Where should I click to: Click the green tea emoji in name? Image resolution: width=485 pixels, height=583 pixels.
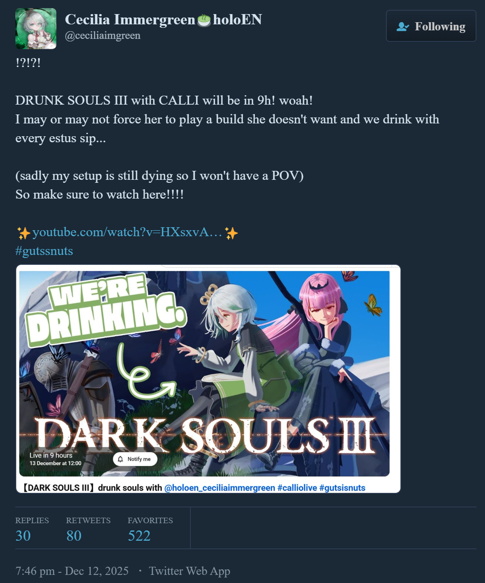pos(204,20)
